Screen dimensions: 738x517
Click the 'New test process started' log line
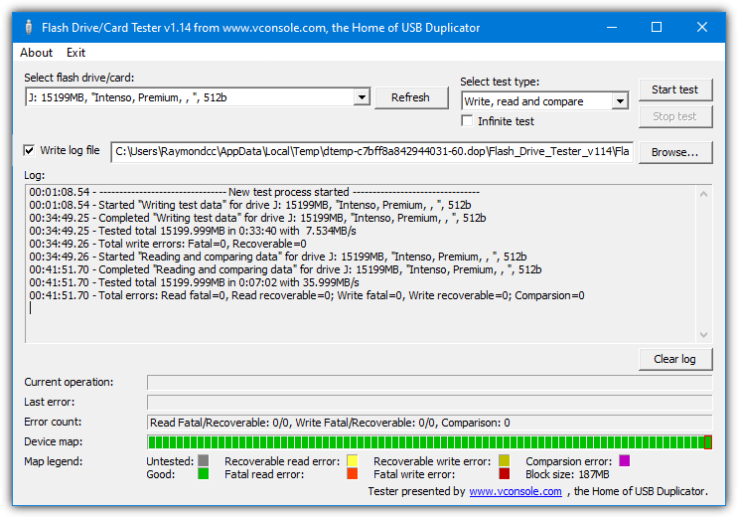[254, 192]
